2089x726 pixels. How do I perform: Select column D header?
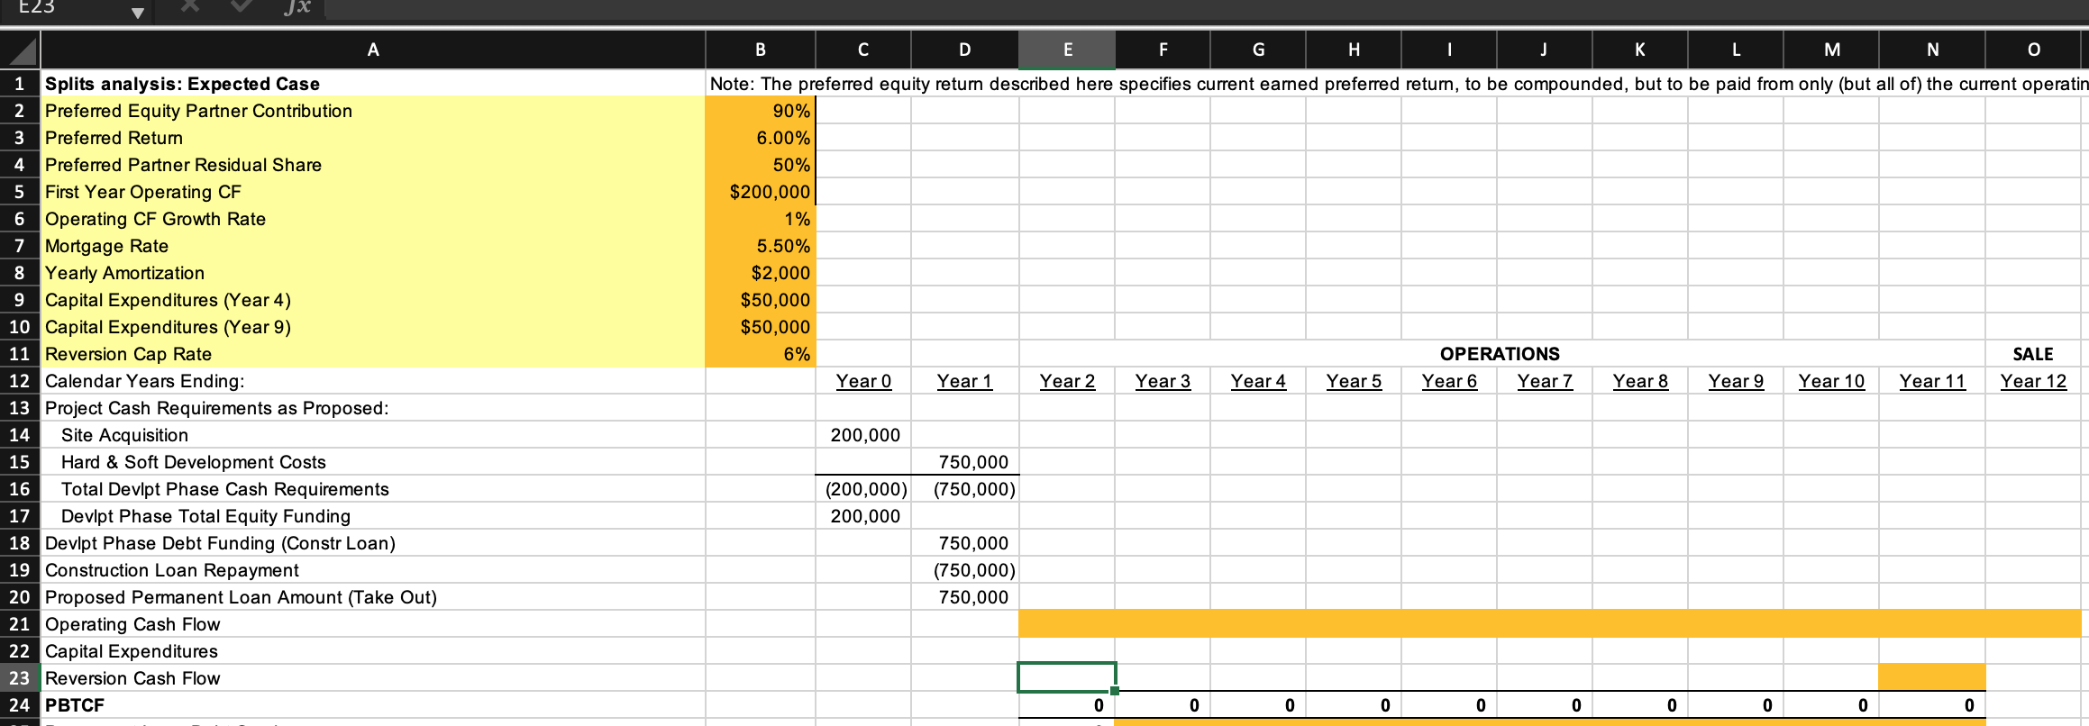pos(965,50)
